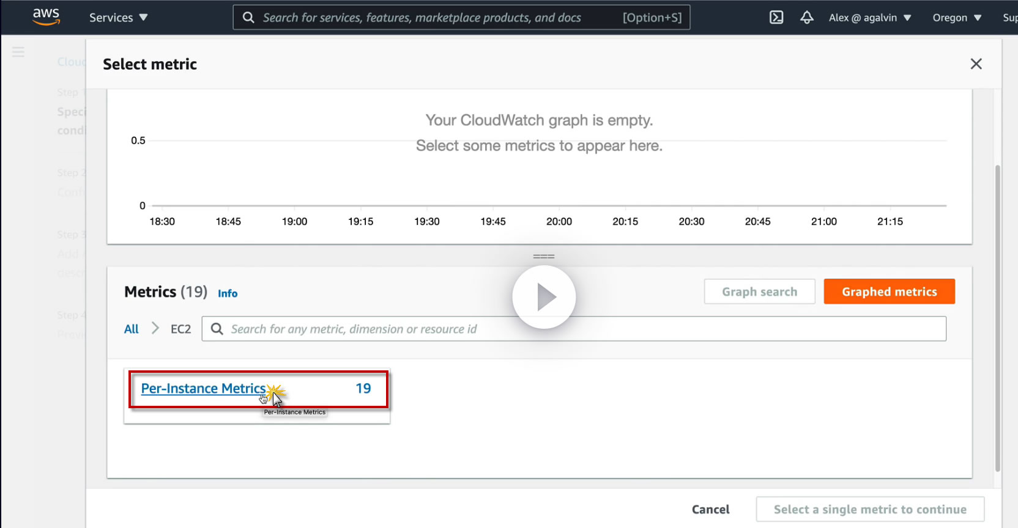
Task: Click the magnifier in the metric search
Action: (217, 329)
